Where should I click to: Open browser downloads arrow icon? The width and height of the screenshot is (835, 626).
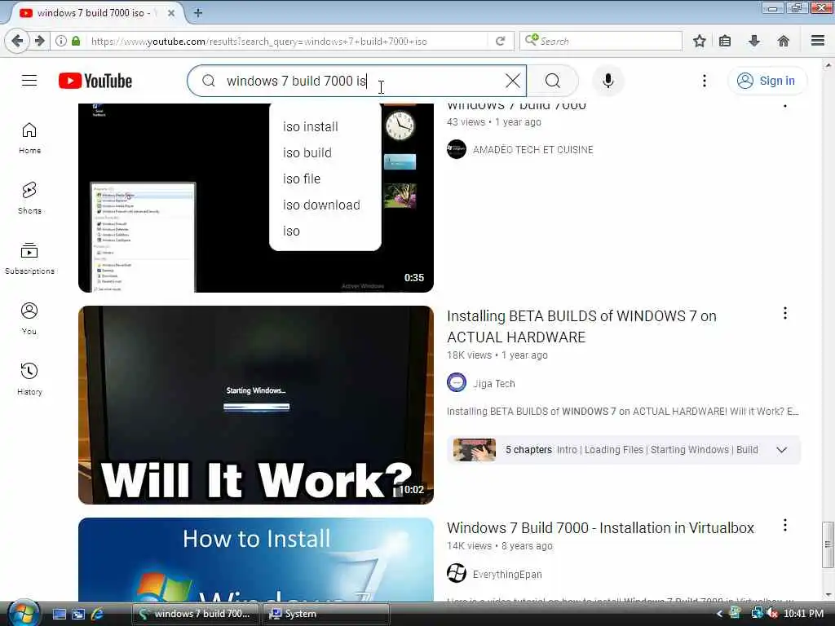(754, 41)
